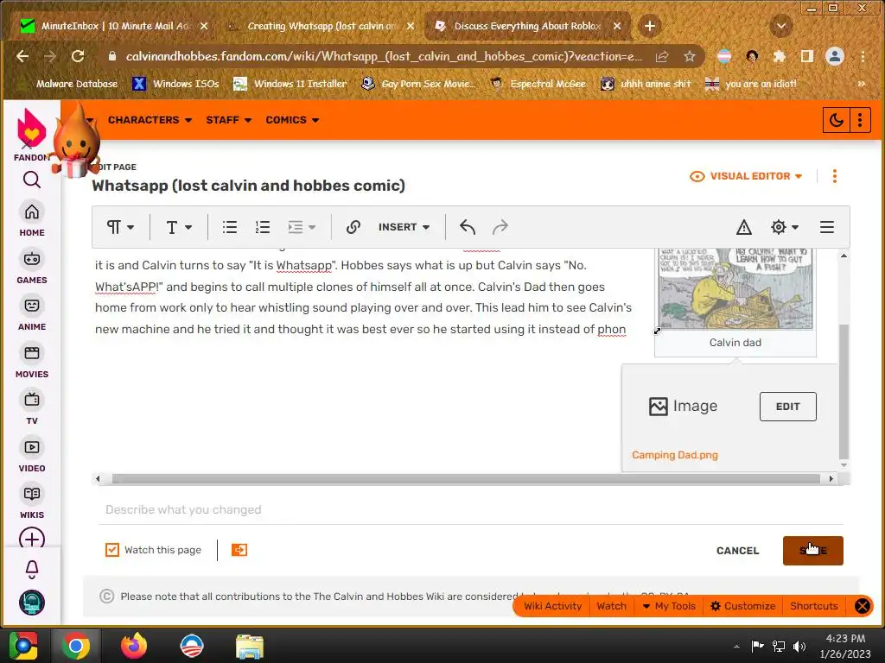Image resolution: width=885 pixels, height=663 pixels.
Task: Open Firefox from the taskbar
Action: click(x=134, y=646)
